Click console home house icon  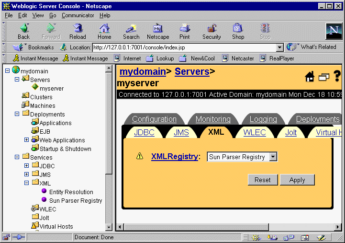310,77
